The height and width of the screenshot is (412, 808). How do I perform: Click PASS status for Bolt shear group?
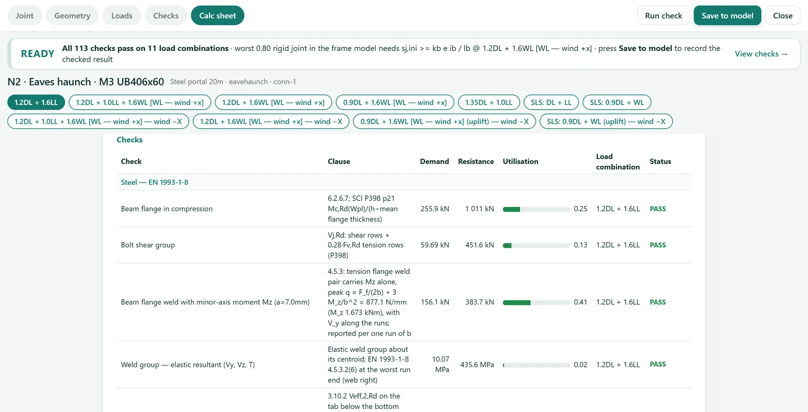click(x=658, y=245)
